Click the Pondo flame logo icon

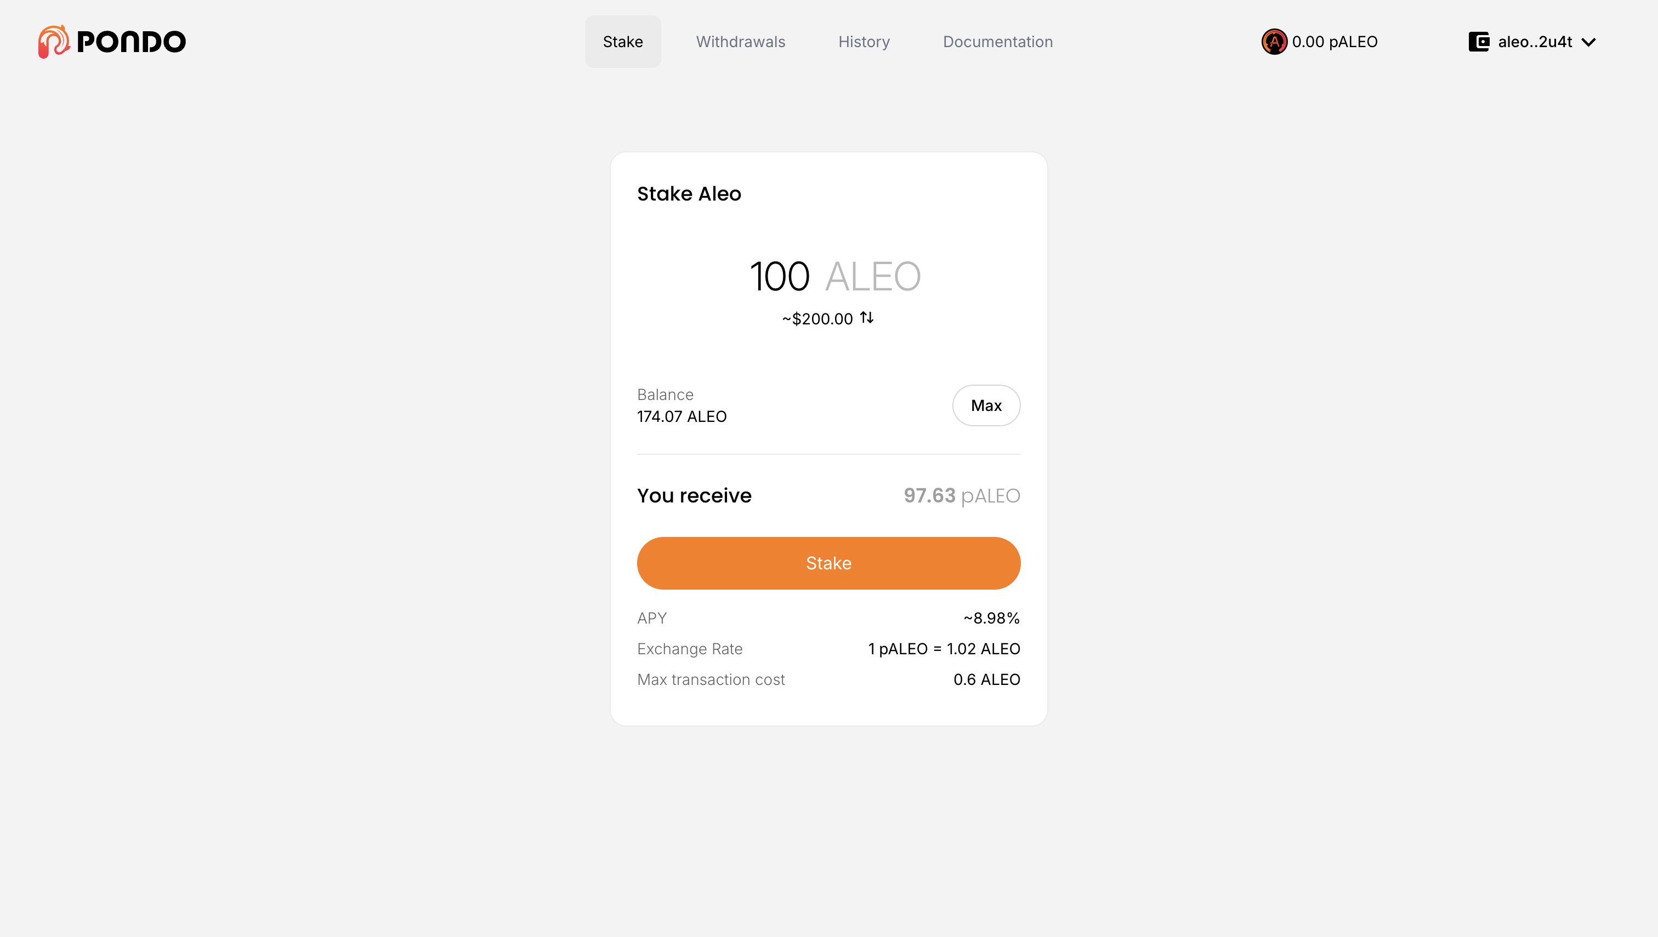(53, 42)
